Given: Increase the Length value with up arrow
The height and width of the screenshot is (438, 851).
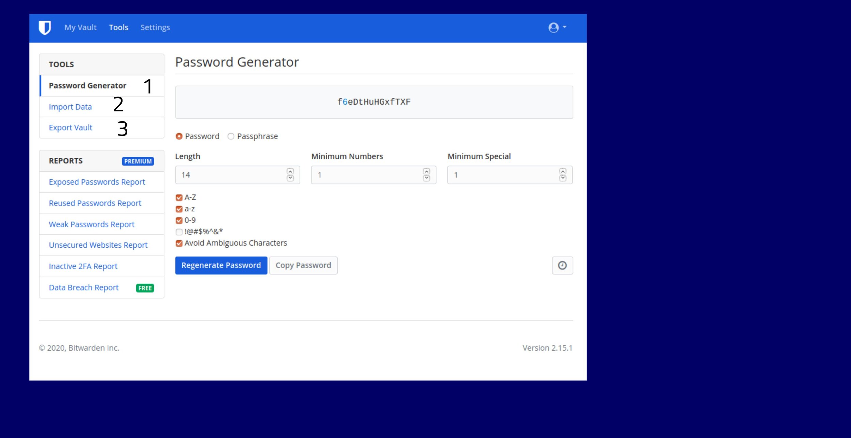Looking at the screenshot, I should pos(290,172).
